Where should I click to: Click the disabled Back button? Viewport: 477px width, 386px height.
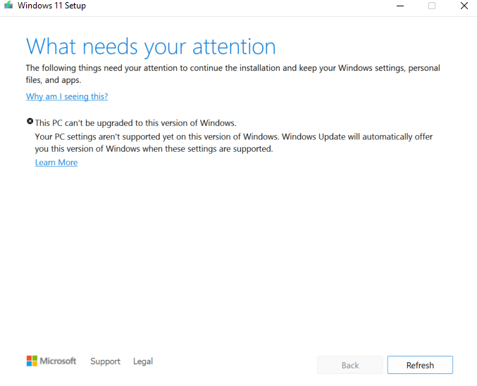point(350,365)
